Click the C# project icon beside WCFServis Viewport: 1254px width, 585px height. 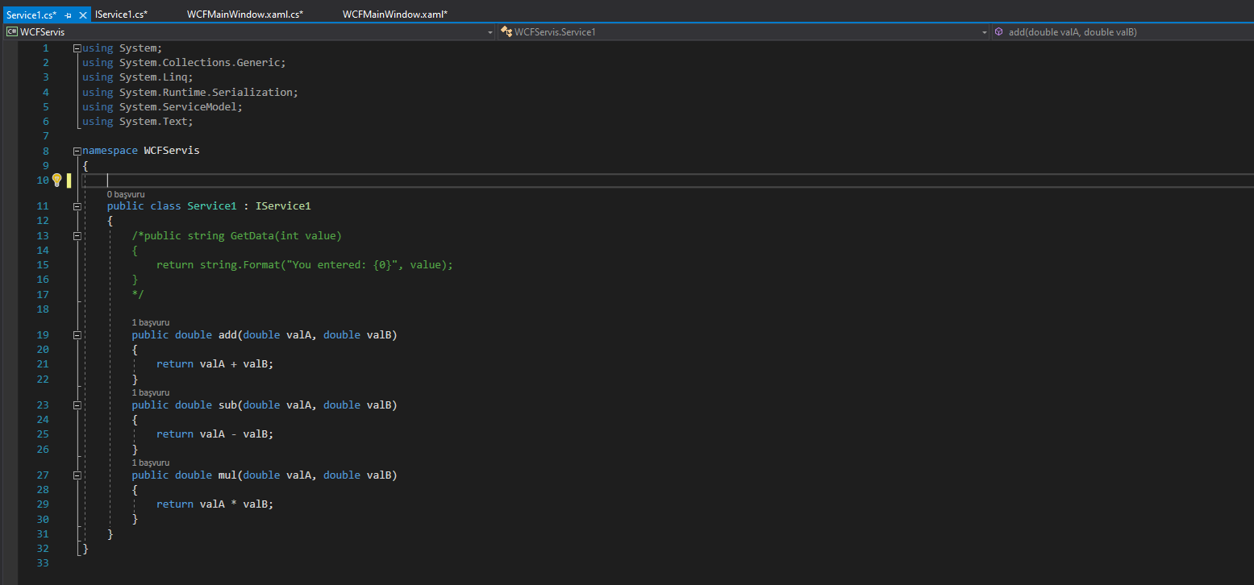(x=12, y=32)
